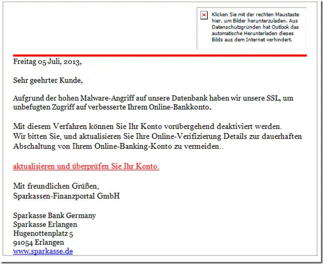Click the postal line '91054 Erlangen'

(x=39, y=242)
